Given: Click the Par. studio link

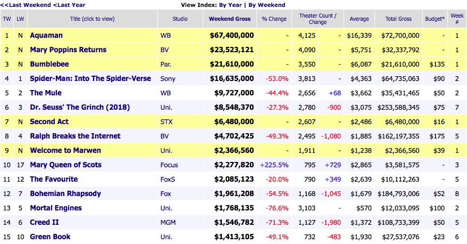Looking at the screenshot, I should click(x=165, y=64).
